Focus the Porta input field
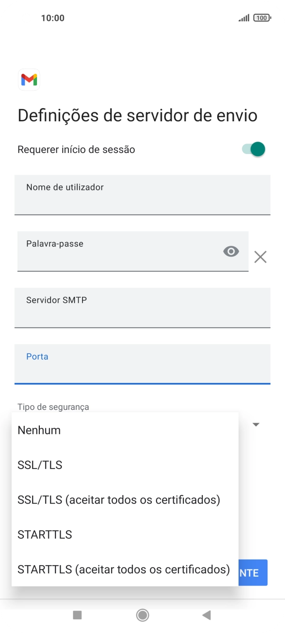The image size is (285, 633). point(142,365)
